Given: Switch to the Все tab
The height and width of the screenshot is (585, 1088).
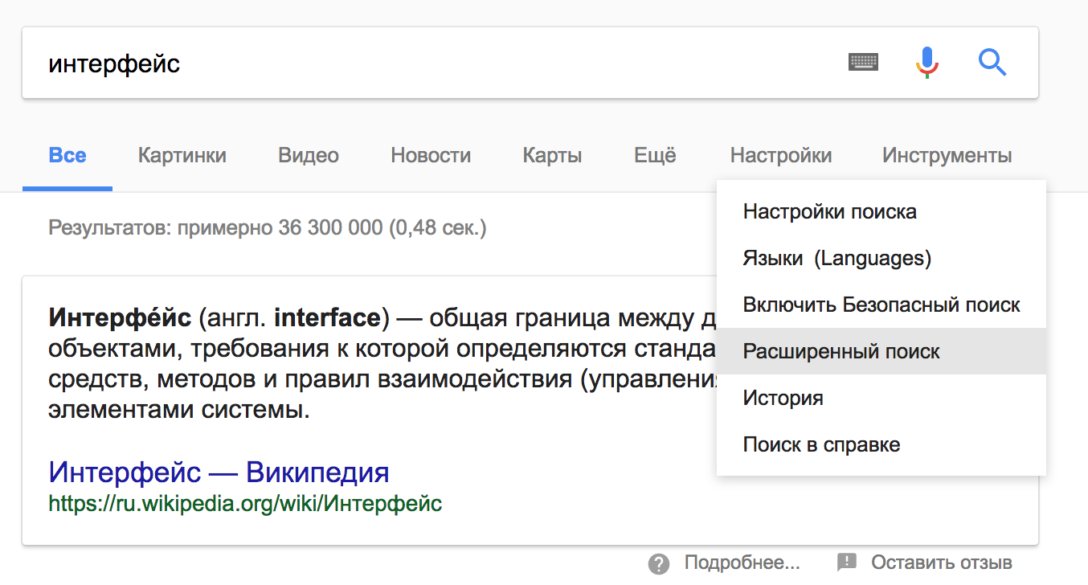Looking at the screenshot, I should 67,155.
